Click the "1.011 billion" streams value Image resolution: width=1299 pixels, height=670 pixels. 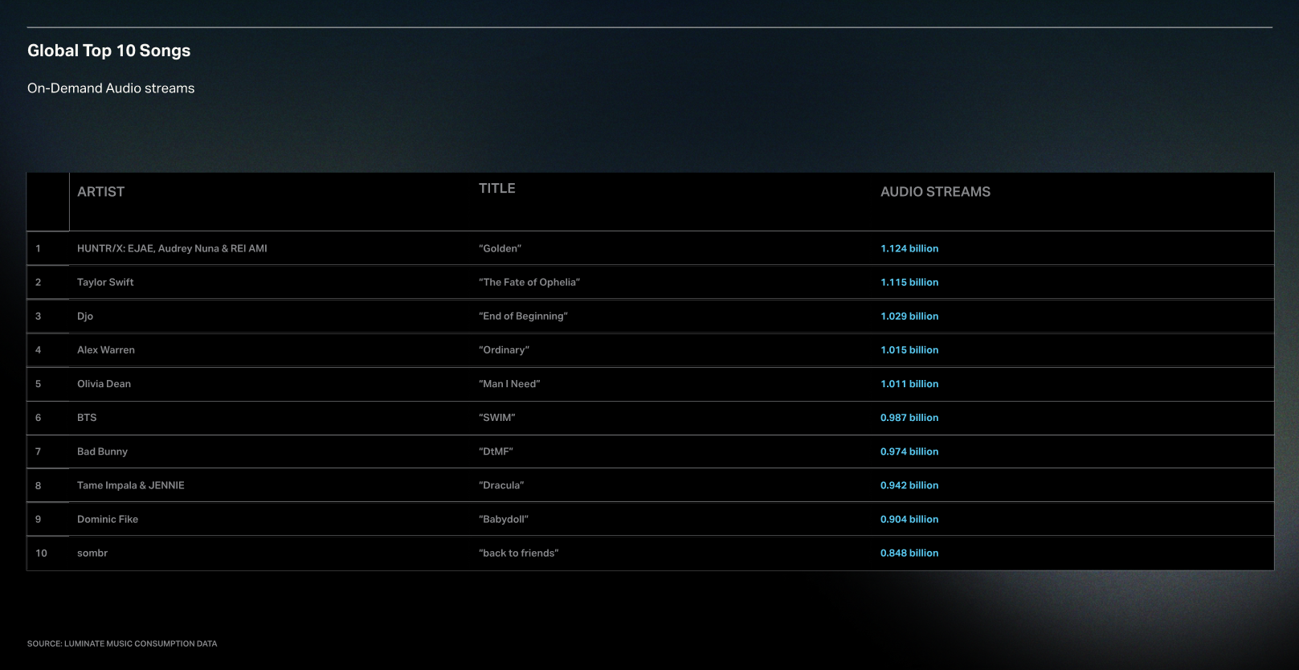click(x=909, y=383)
